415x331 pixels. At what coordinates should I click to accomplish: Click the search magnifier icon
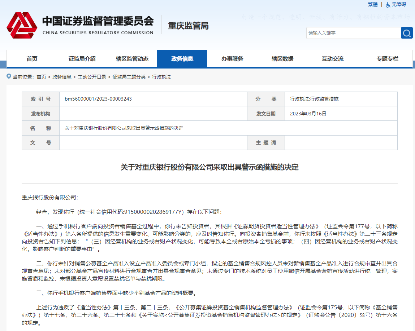[407, 33]
